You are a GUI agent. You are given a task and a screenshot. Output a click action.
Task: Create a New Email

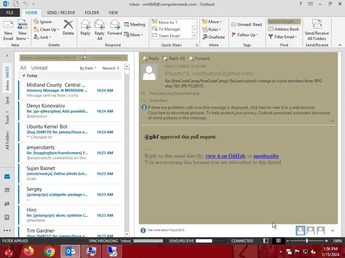[x=8, y=30]
